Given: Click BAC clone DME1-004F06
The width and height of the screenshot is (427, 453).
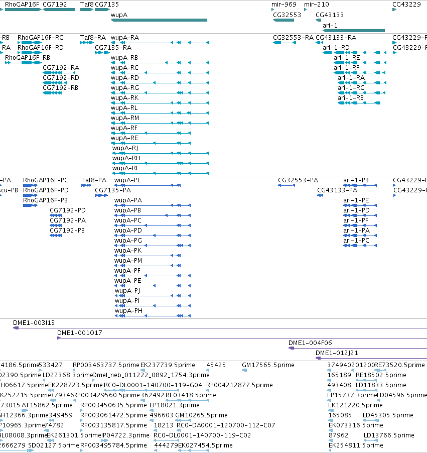Looking at the screenshot, I should pyautogui.click(x=311, y=343).
